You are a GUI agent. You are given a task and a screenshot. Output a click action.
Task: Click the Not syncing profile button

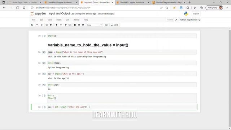point(214,8)
